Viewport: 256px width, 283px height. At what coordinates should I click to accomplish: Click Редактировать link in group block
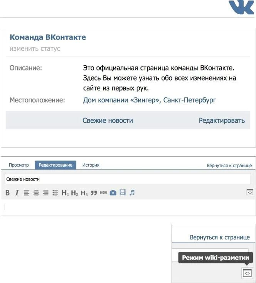pyautogui.click(x=222, y=121)
